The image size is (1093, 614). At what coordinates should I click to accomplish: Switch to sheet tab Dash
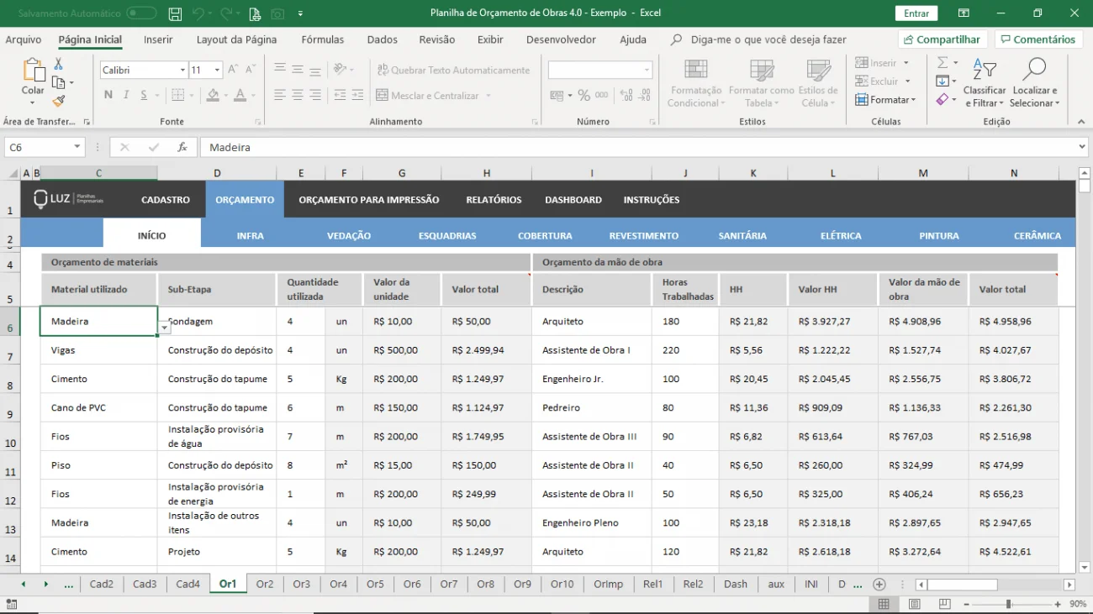(736, 584)
